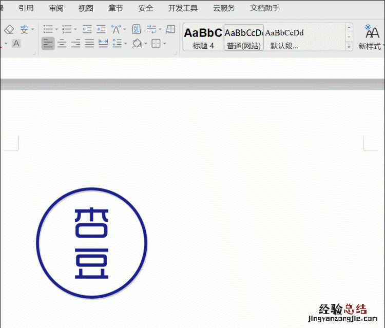Open the 审阅 (Review) tab
The width and height of the screenshot is (385, 328).
click(x=56, y=8)
